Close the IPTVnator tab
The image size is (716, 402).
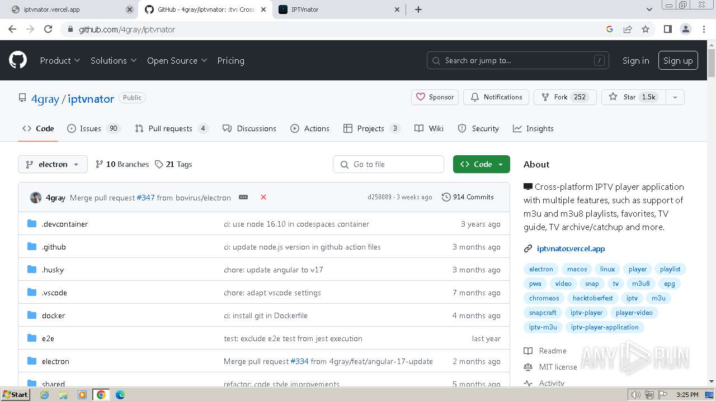397,9
